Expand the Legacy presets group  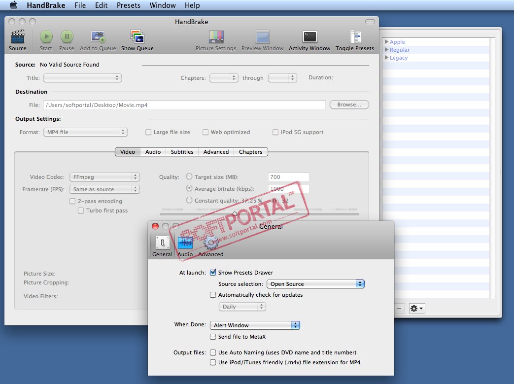(387, 57)
